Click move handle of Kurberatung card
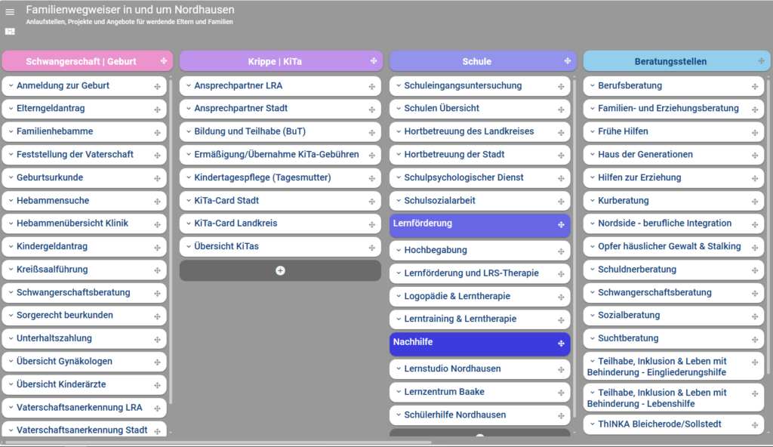The image size is (773, 447). pos(755,202)
